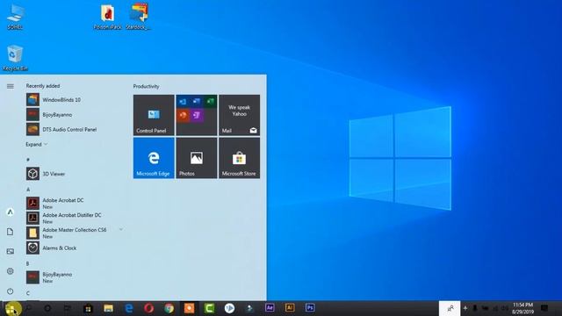
Task: Select the This PC desktop icon
Action: (15, 17)
